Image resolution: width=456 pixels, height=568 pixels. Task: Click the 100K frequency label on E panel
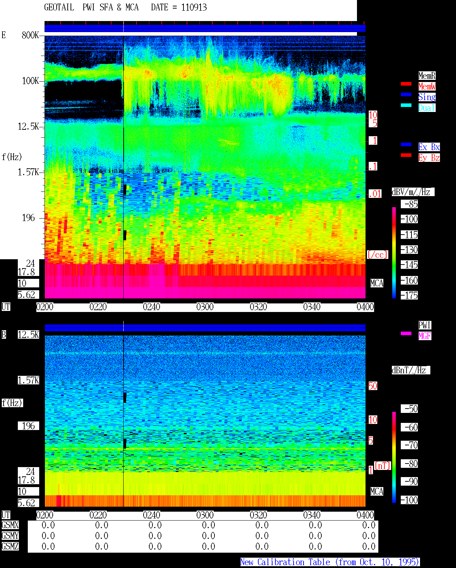click(x=30, y=81)
